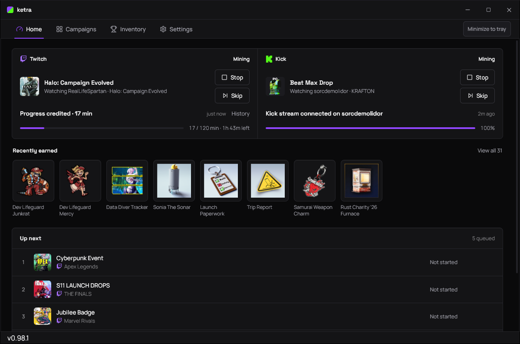Click Kick stream connected on sorcdemolidor status
This screenshot has height=344, width=520.
click(324, 113)
